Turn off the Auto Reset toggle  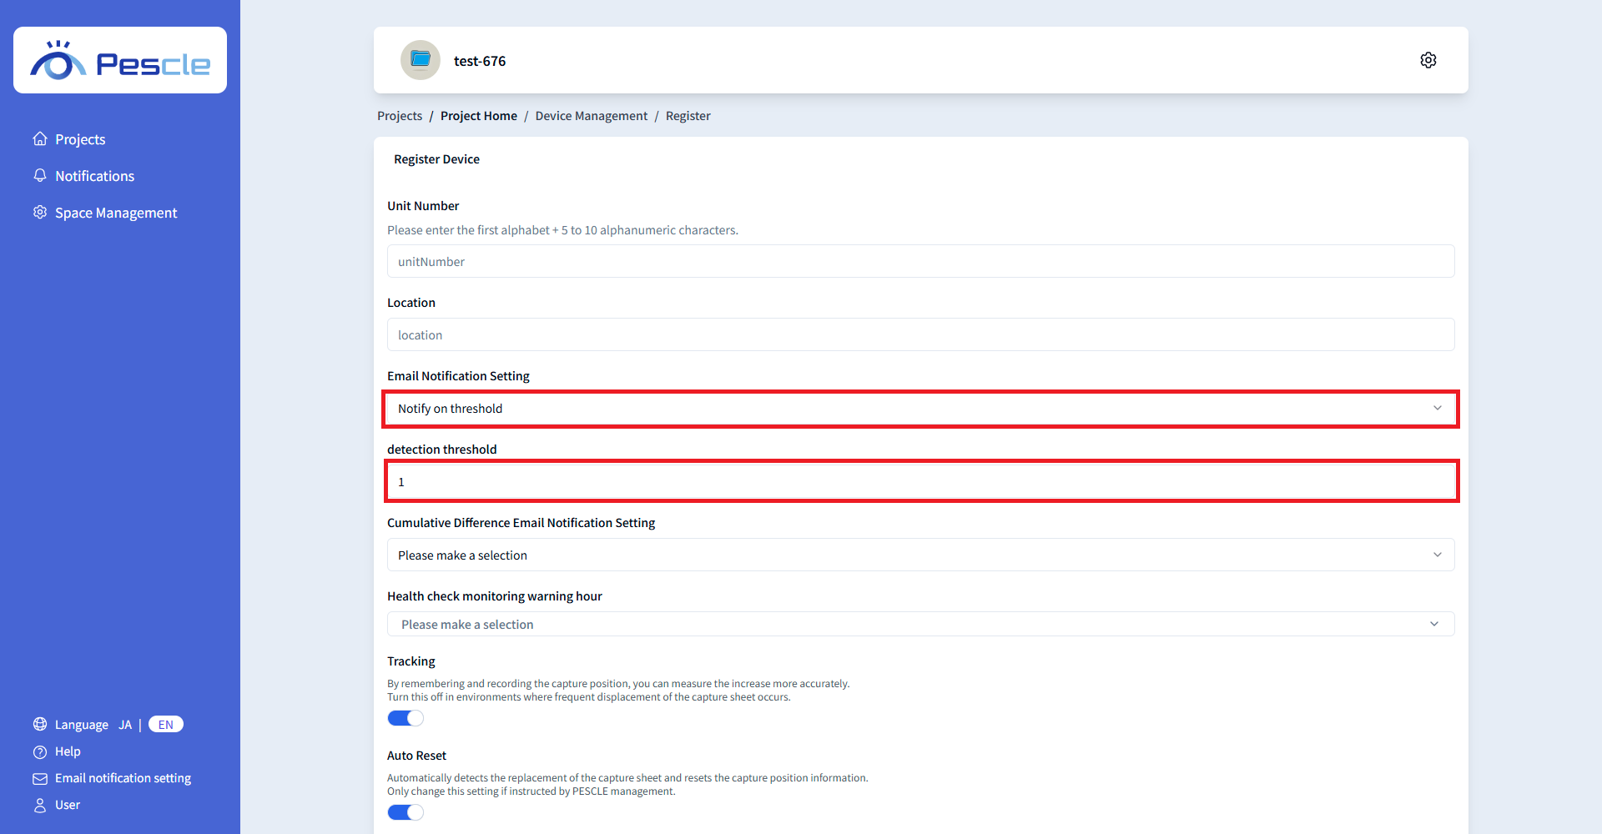[x=406, y=812]
